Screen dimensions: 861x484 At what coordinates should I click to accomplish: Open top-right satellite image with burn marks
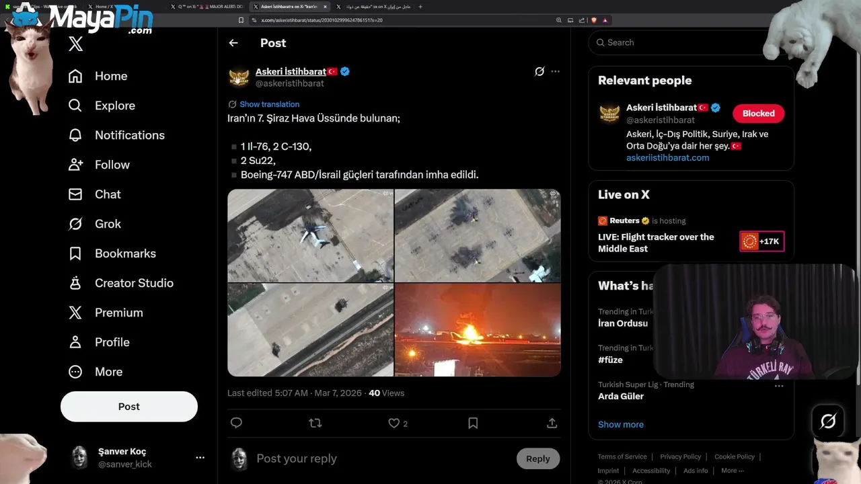(x=478, y=235)
